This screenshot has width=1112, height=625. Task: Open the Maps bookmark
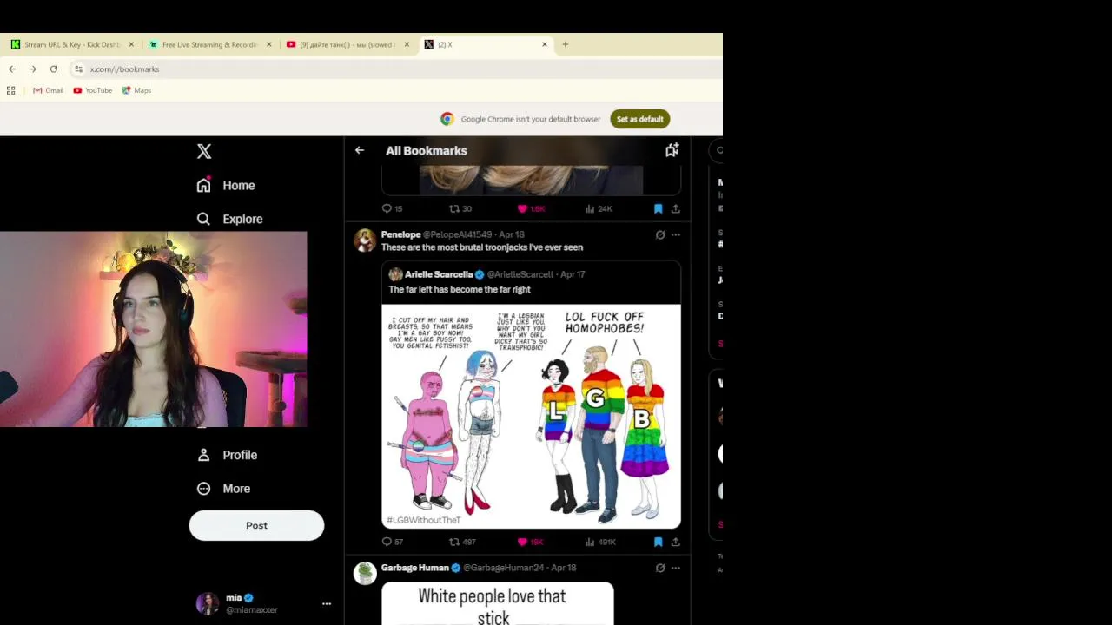[136, 90]
